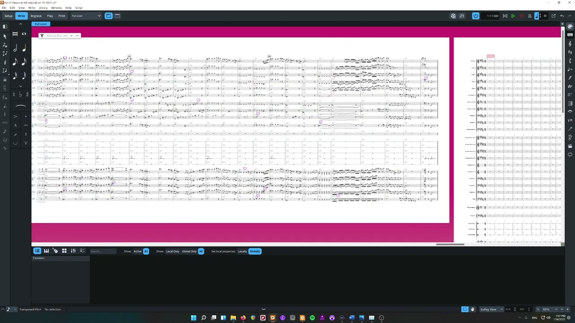Switch to Print mode
Viewport: 575px width, 323px height.
pyautogui.click(x=62, y=16)
